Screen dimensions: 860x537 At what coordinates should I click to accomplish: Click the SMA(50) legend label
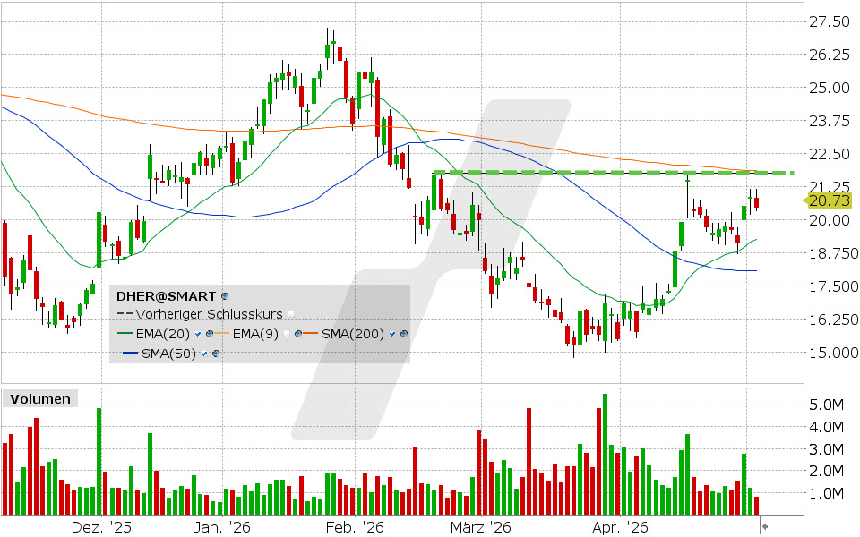coord(169,354)
